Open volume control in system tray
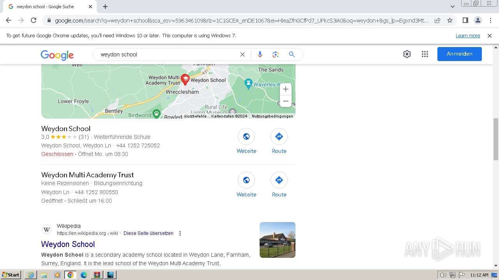 click(443, 275)
